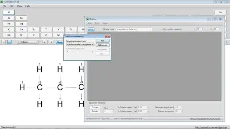Click the Chemitorium title bar app icon
The width and height of the screenshot is (230, 129).
coord(2,2)
